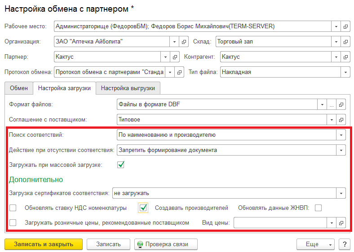354x252 pixels.
Task: Enable Обновлять ставку НДС номенклатуры
Action: pos(13,208)
